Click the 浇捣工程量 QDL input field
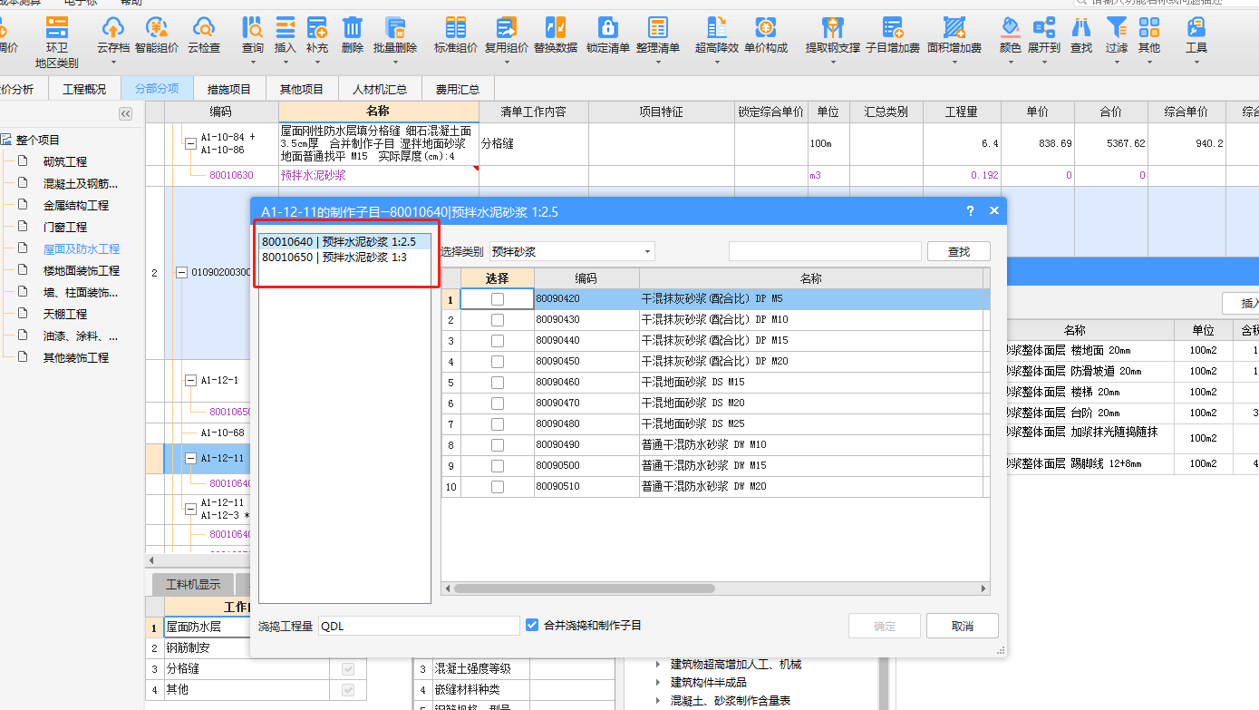1259x710 pixels. click(x=419, y=626)
